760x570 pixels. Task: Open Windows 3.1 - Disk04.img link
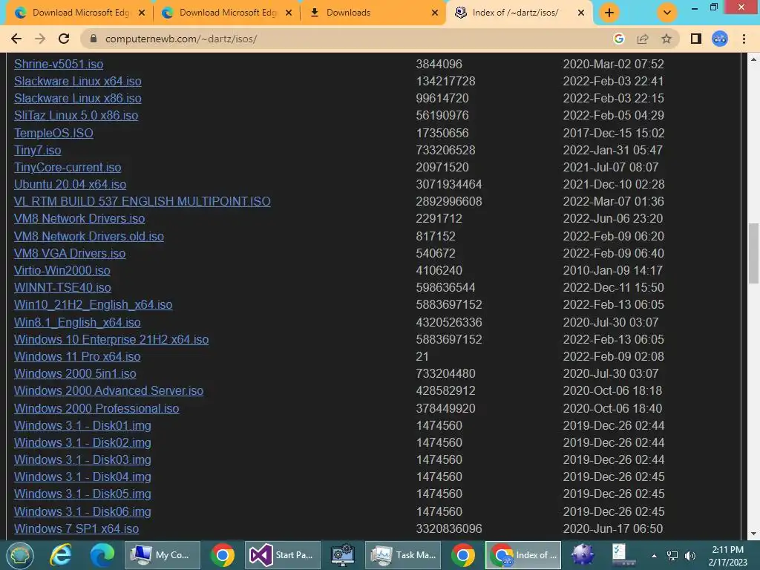tap(82, 477)
